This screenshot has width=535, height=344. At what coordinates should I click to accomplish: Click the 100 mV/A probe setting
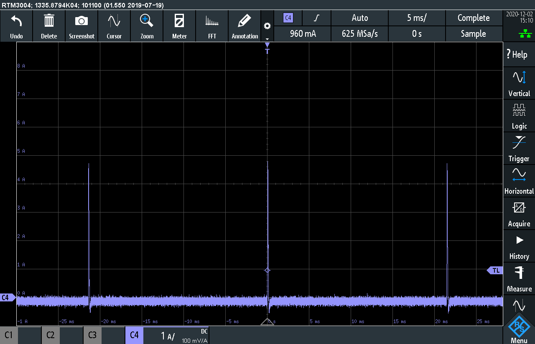coord(195,341)
